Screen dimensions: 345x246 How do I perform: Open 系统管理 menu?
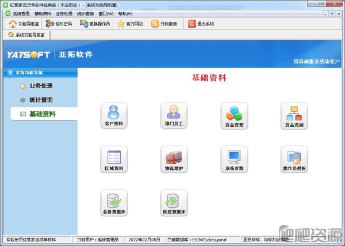pyautogui.click(x=21, y=14)
